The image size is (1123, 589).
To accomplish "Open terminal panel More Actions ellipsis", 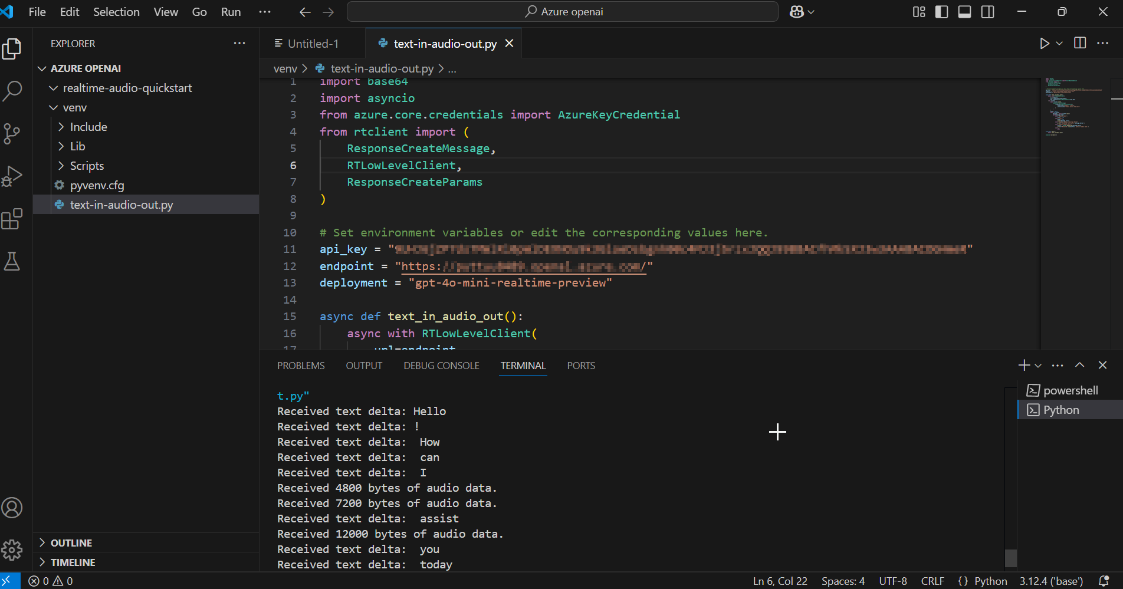I will (1058, 366).
